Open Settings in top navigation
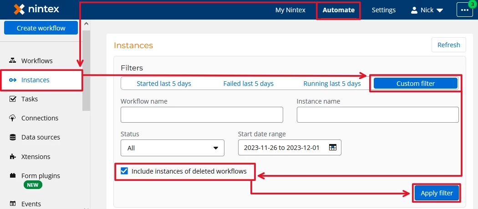Screen dimensions: 478x209 383,10
